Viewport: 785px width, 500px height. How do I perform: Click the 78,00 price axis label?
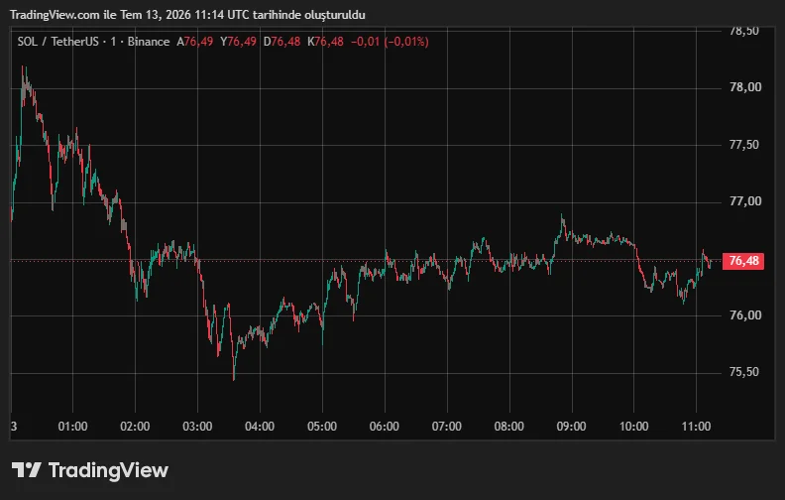(745, 87)
